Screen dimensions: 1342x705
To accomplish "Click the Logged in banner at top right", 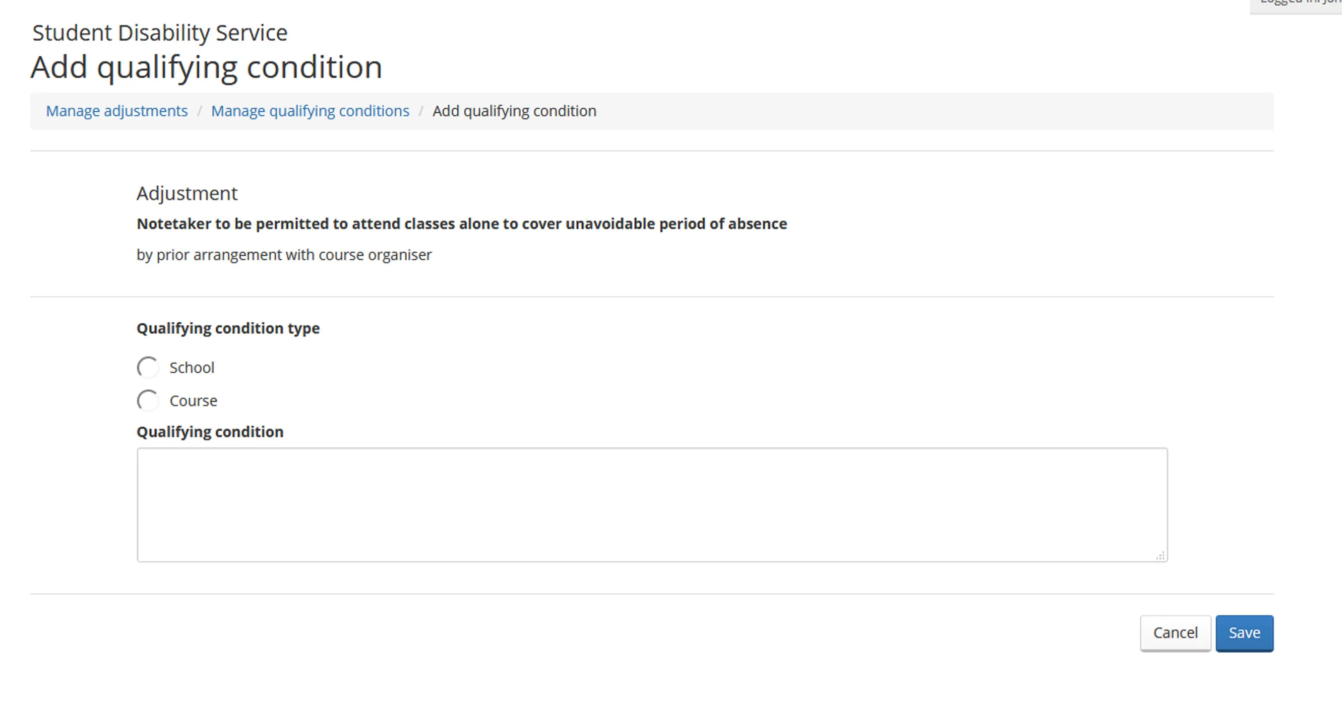I will coord(1298,4).
